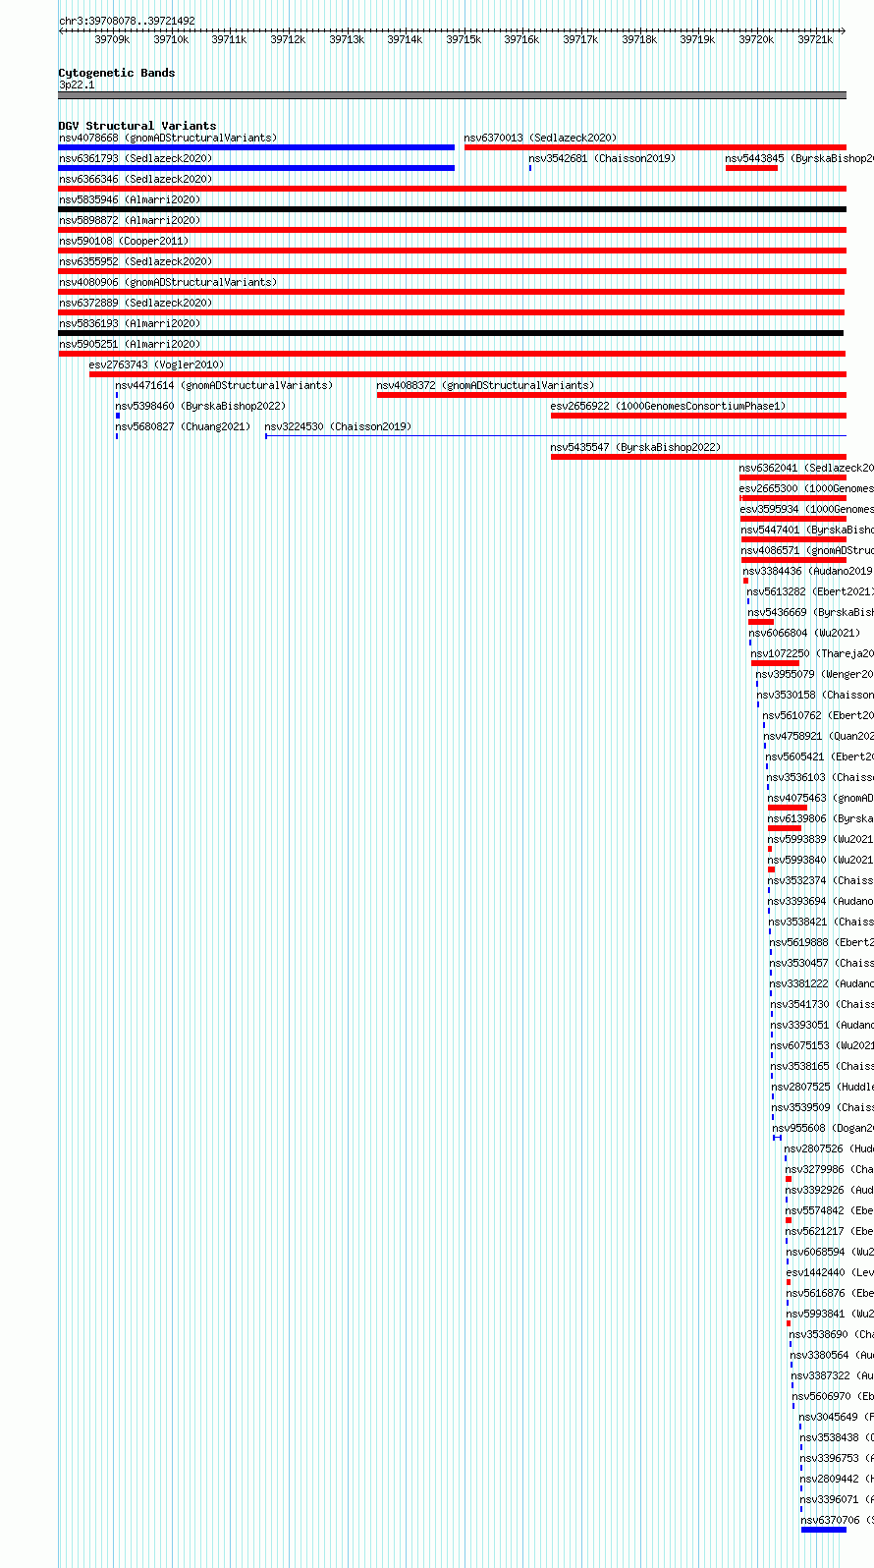Open variant nsv6361793 (Sedlazeck2020)
The width and height of the screenshot is (874, 1568).
click(x=136, y=158)
